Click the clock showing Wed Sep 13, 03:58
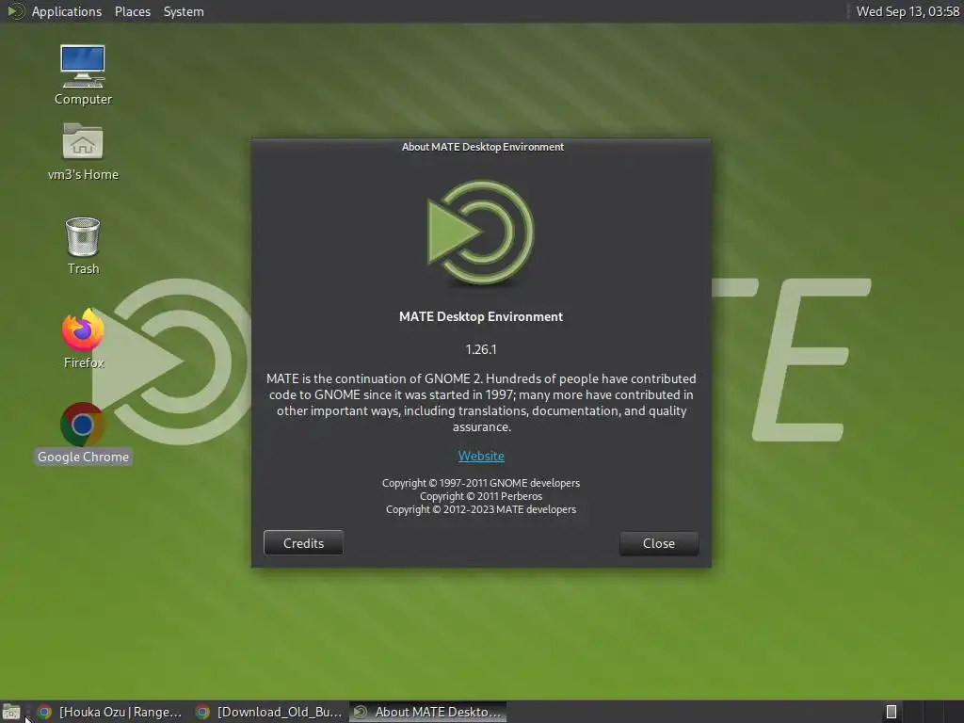This screenshot has height=723, width=964. (908, 11)
